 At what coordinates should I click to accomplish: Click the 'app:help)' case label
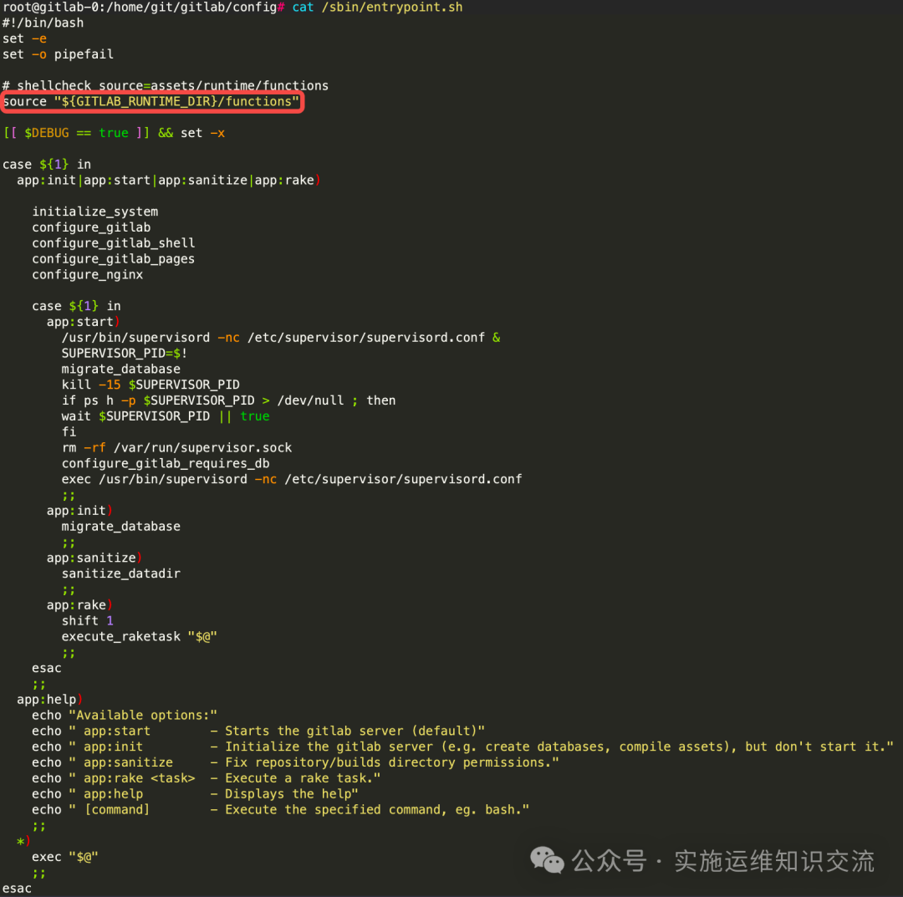click(x=50, y=700)
